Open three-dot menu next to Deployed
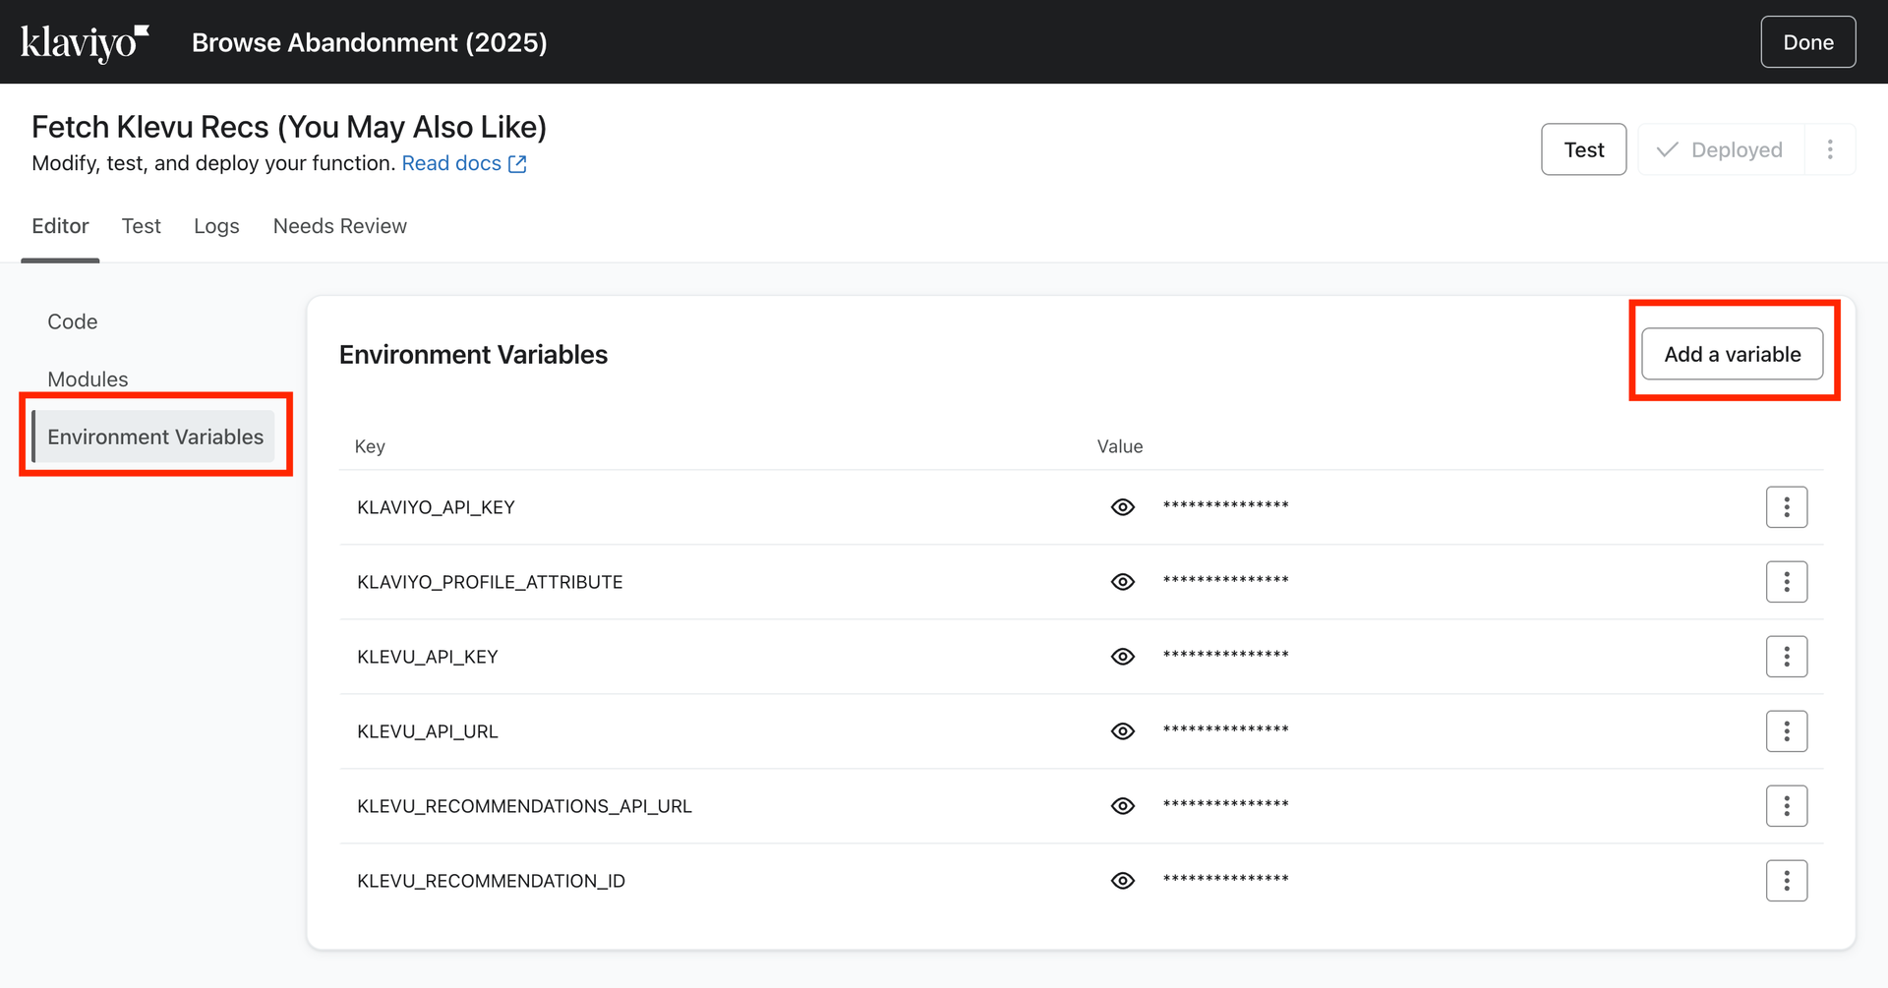 (x=1829, y=149)
